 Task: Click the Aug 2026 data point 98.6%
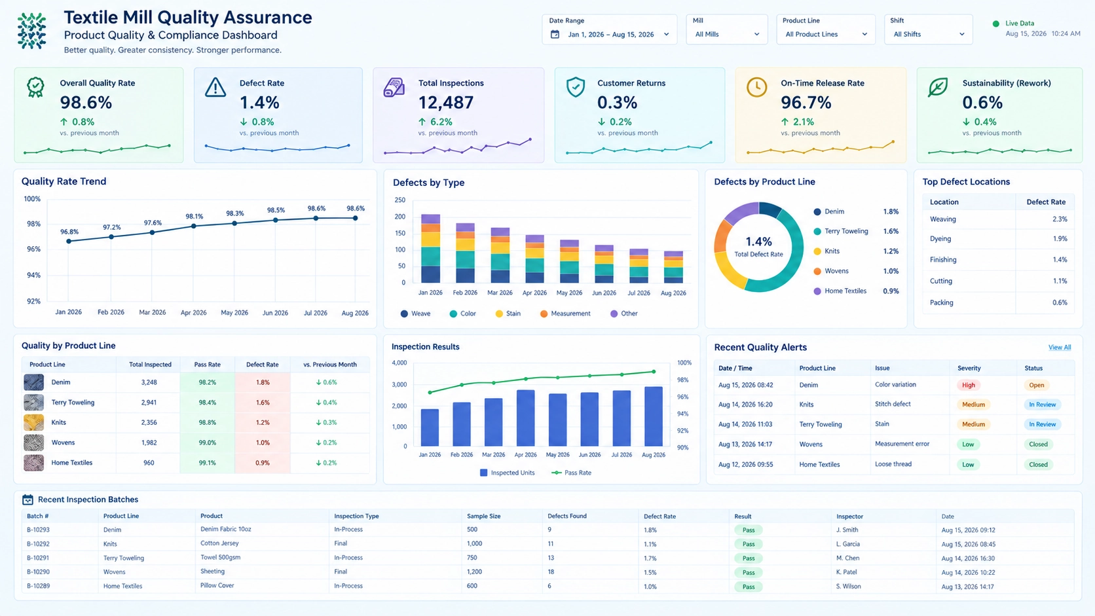click(x=356, y=218)
